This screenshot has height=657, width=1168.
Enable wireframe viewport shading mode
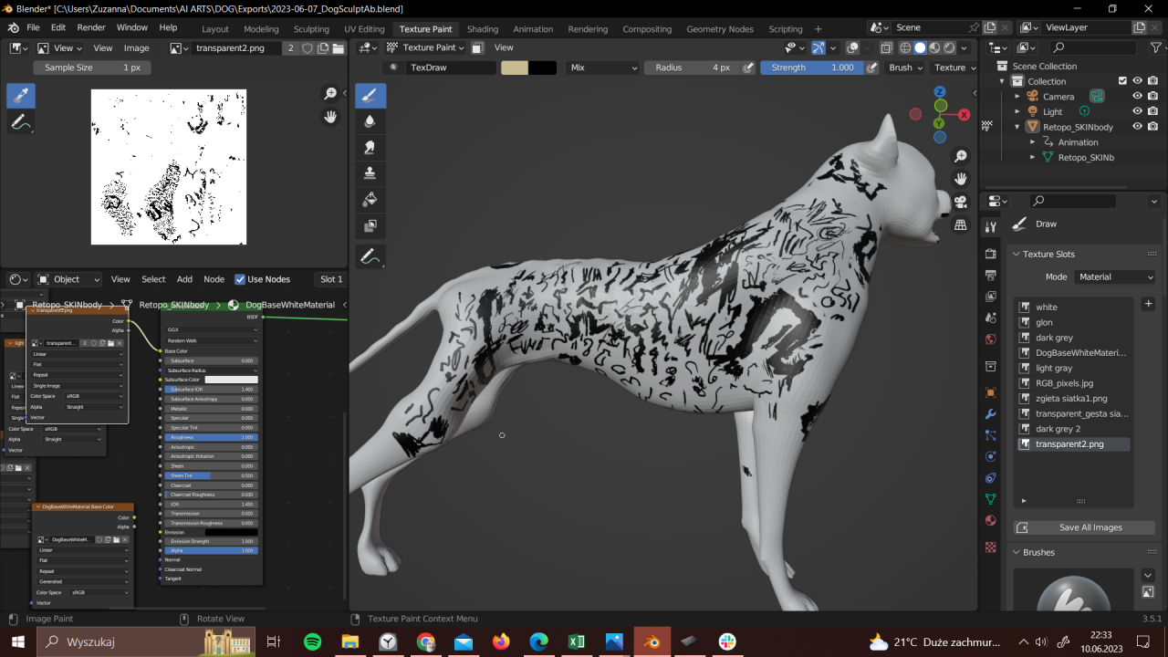(x=905, y=47)
